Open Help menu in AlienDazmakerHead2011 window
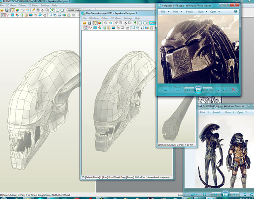The width and height of the screenshot is (254, 199). tap(137, 18)
